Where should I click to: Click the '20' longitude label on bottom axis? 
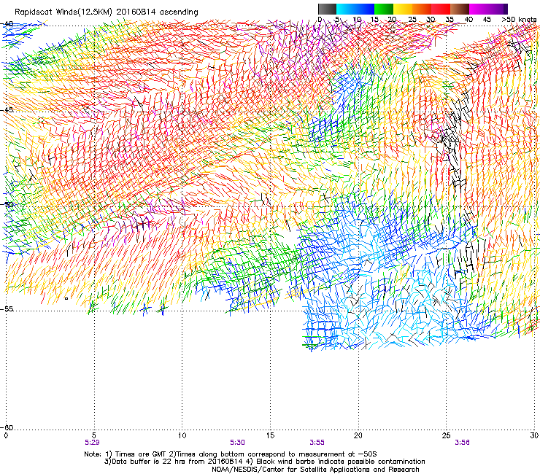(358, 435)
